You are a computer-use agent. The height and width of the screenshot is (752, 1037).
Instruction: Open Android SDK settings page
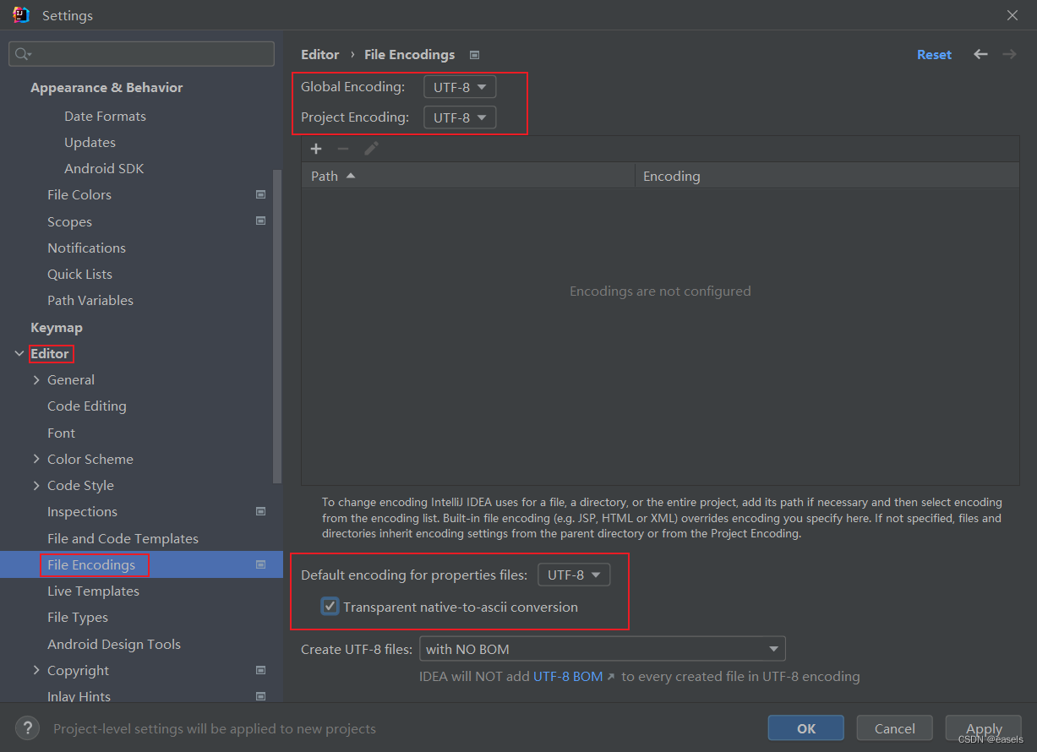tap(104, 168)
